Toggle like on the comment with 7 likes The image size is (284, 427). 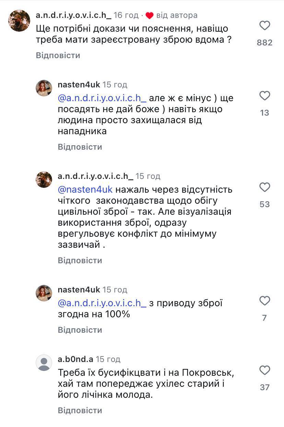pyautogui.click(x=264, y=301)
